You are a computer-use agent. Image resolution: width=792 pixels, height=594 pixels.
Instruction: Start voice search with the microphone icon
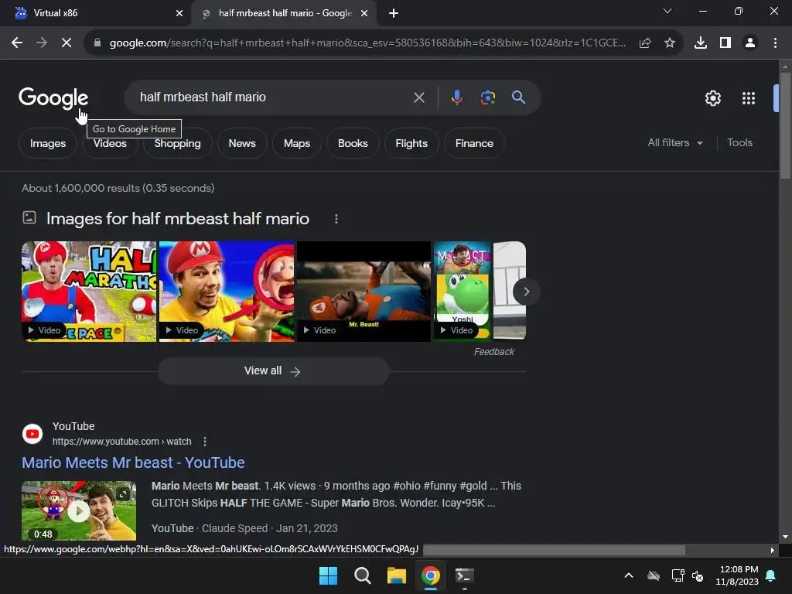click(456, 97)
